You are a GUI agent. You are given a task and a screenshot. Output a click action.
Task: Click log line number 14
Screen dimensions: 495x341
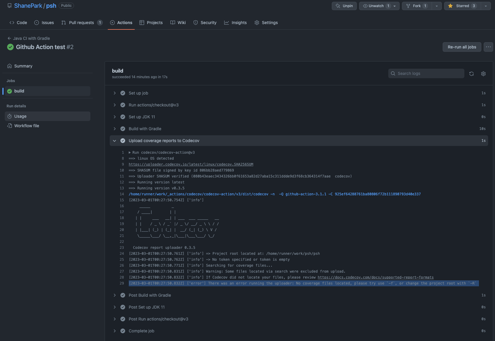(122, 194)
